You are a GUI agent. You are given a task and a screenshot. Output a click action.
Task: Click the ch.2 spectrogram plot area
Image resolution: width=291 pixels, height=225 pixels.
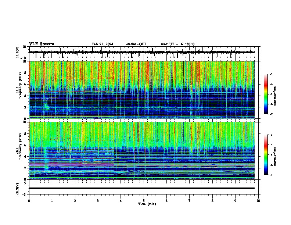pos(142,151)
